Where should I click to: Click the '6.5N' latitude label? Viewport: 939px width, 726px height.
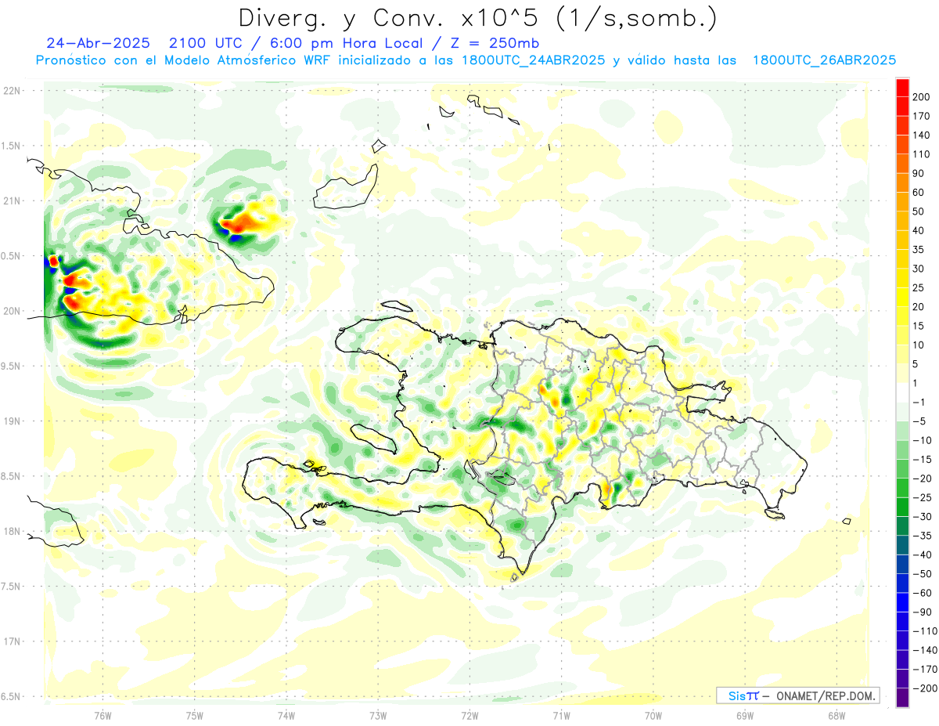point(12,696)
